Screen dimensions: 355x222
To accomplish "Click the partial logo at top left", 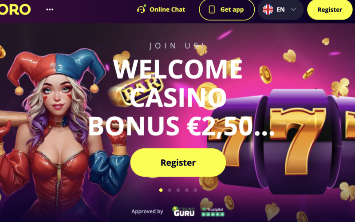I will click(15, 9).
